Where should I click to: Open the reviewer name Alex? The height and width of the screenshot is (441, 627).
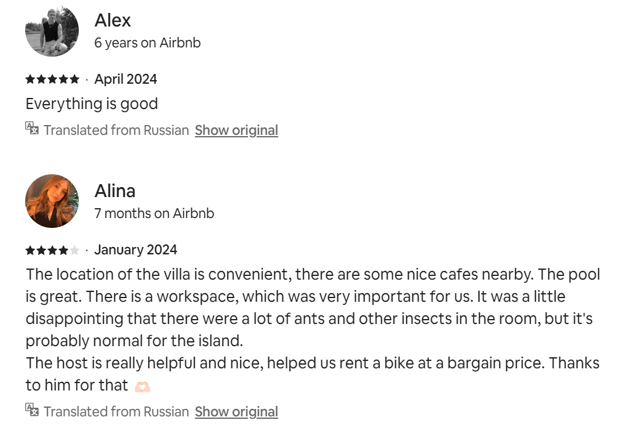[x=113, y=20]
